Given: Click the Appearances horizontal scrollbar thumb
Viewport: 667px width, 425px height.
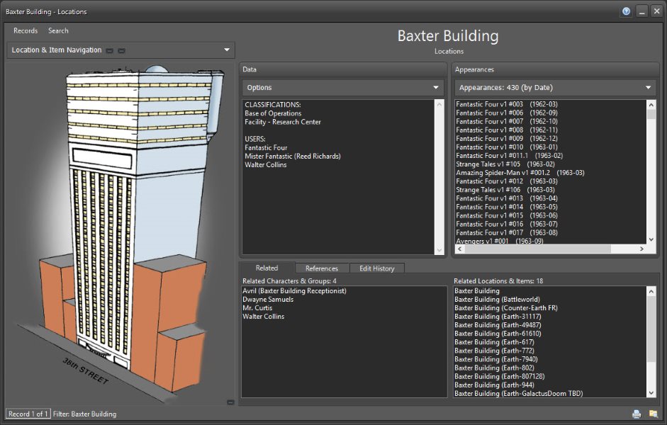Looking at the screenshot, I should click(x=538, y=249).
